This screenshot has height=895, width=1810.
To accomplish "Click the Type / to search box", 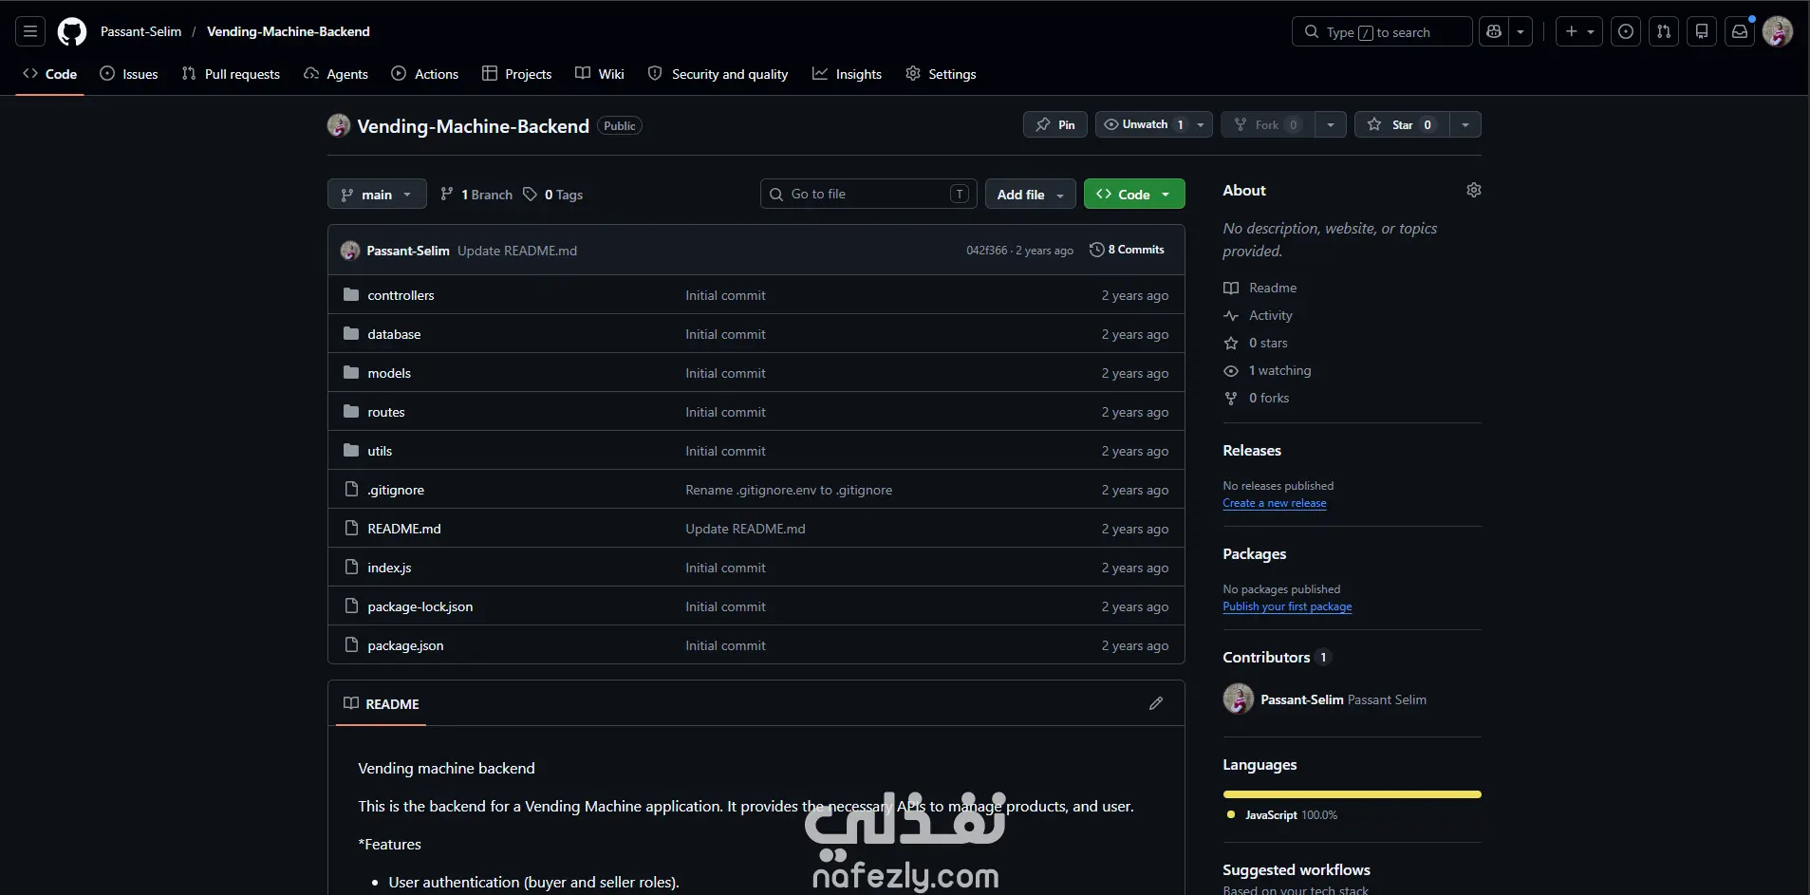I will 1382,31.
